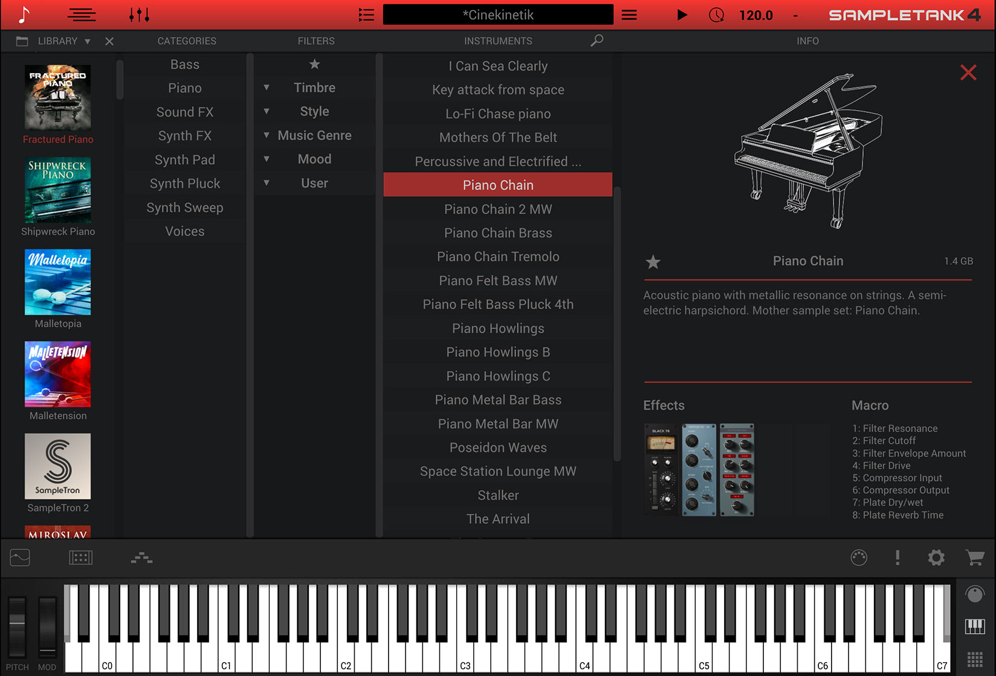Select the Synth Pad category
The height and width of the screenshot is (676, 996).
click(x=185, y=159)
